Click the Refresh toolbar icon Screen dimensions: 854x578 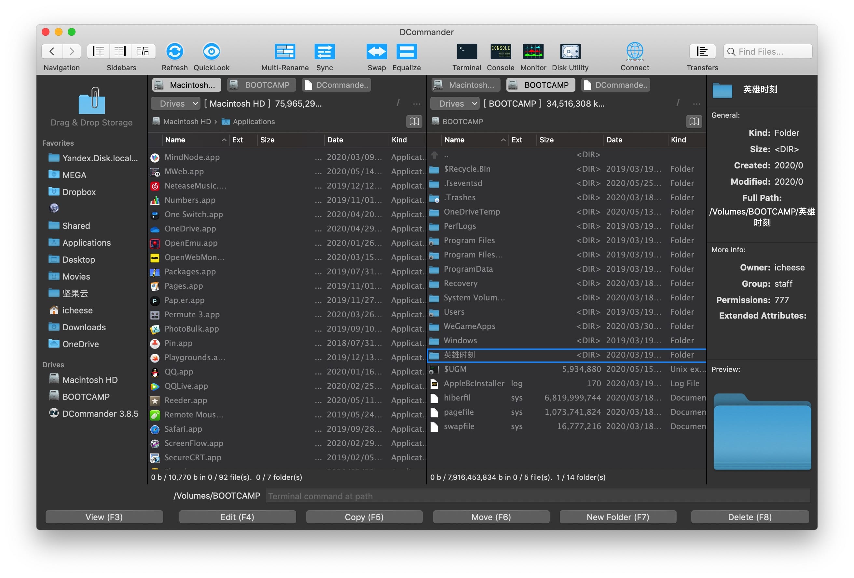(x=174, y=52)
